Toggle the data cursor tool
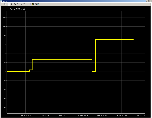152x118 pixels. click(x=27, y=4)
